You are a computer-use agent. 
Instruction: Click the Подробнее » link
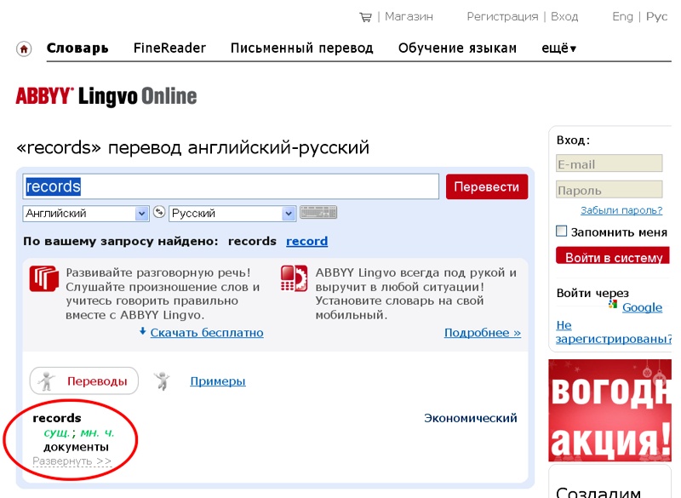(482, 333)
